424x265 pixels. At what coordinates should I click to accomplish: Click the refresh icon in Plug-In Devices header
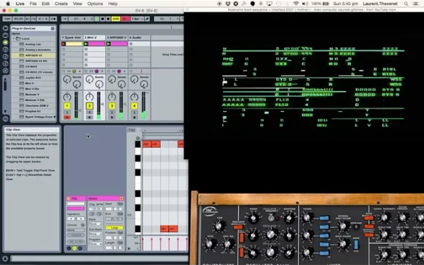(52, 28)
